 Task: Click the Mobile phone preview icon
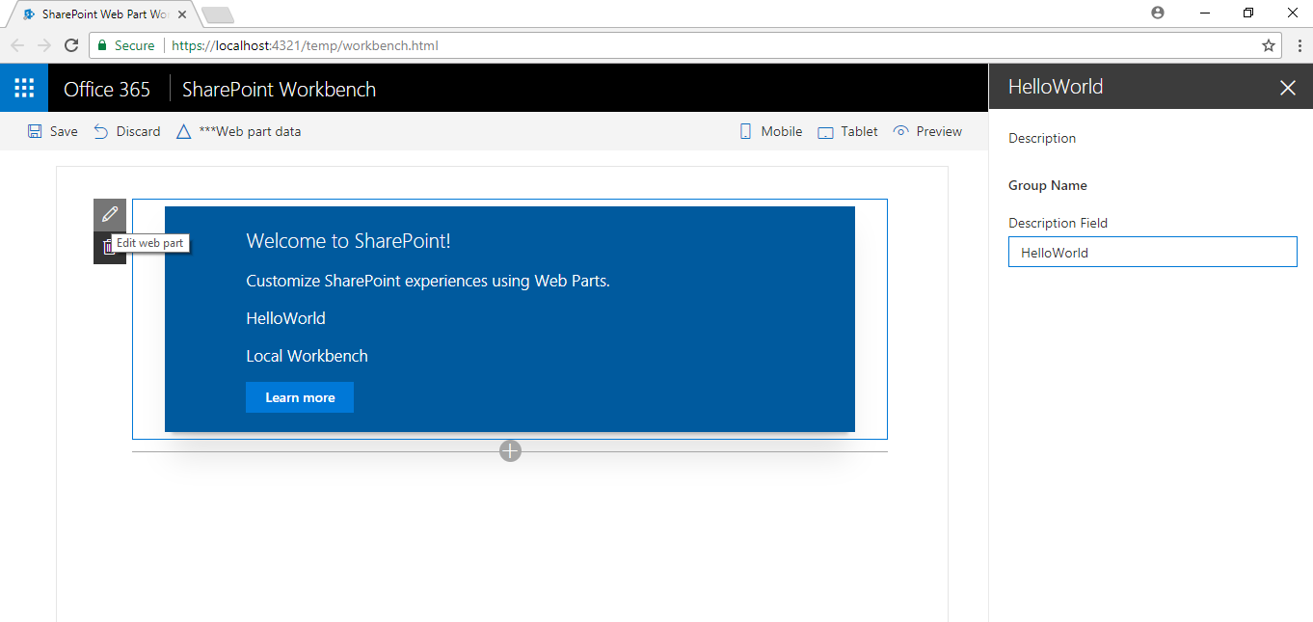click(x=745, y=131)
